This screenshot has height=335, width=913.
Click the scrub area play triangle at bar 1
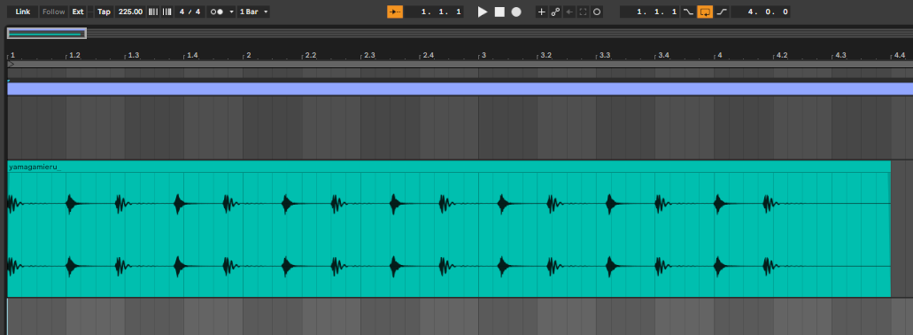tap(11, 64)
